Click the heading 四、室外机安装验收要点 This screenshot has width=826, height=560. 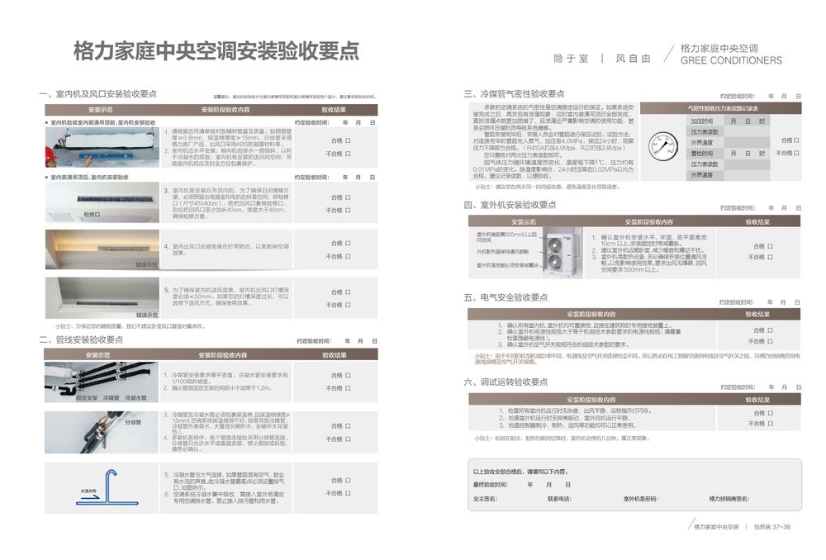pos(510,205)
